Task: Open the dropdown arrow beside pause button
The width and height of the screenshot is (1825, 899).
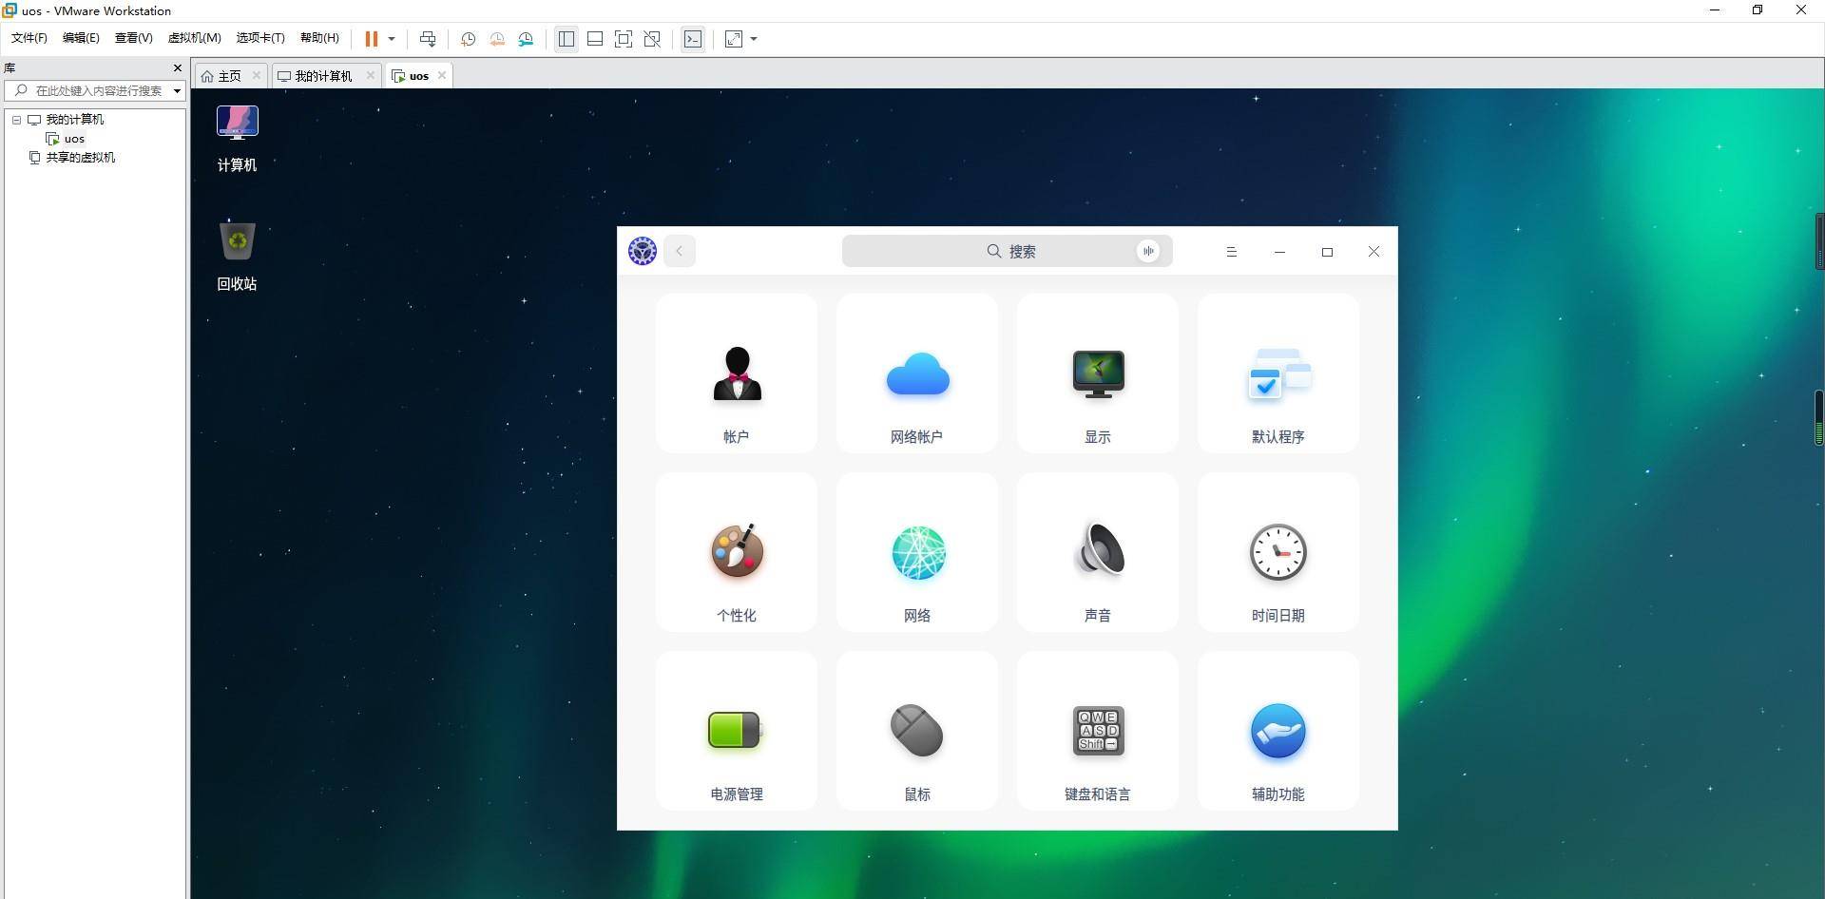Action: (392, 39)
